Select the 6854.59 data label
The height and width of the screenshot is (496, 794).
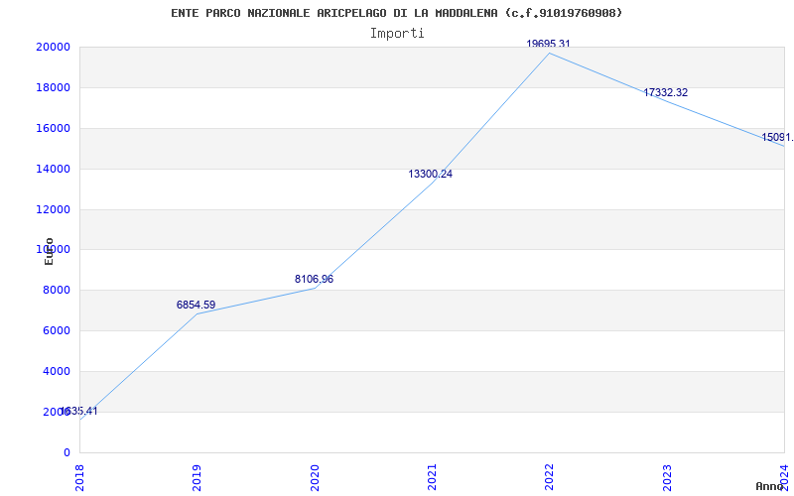pyautogui.click(x=196, y=305)
